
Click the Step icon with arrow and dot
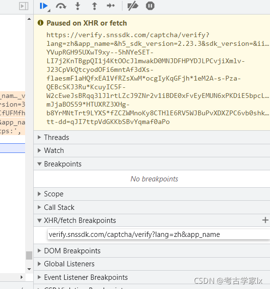click(x=111, y=6)
